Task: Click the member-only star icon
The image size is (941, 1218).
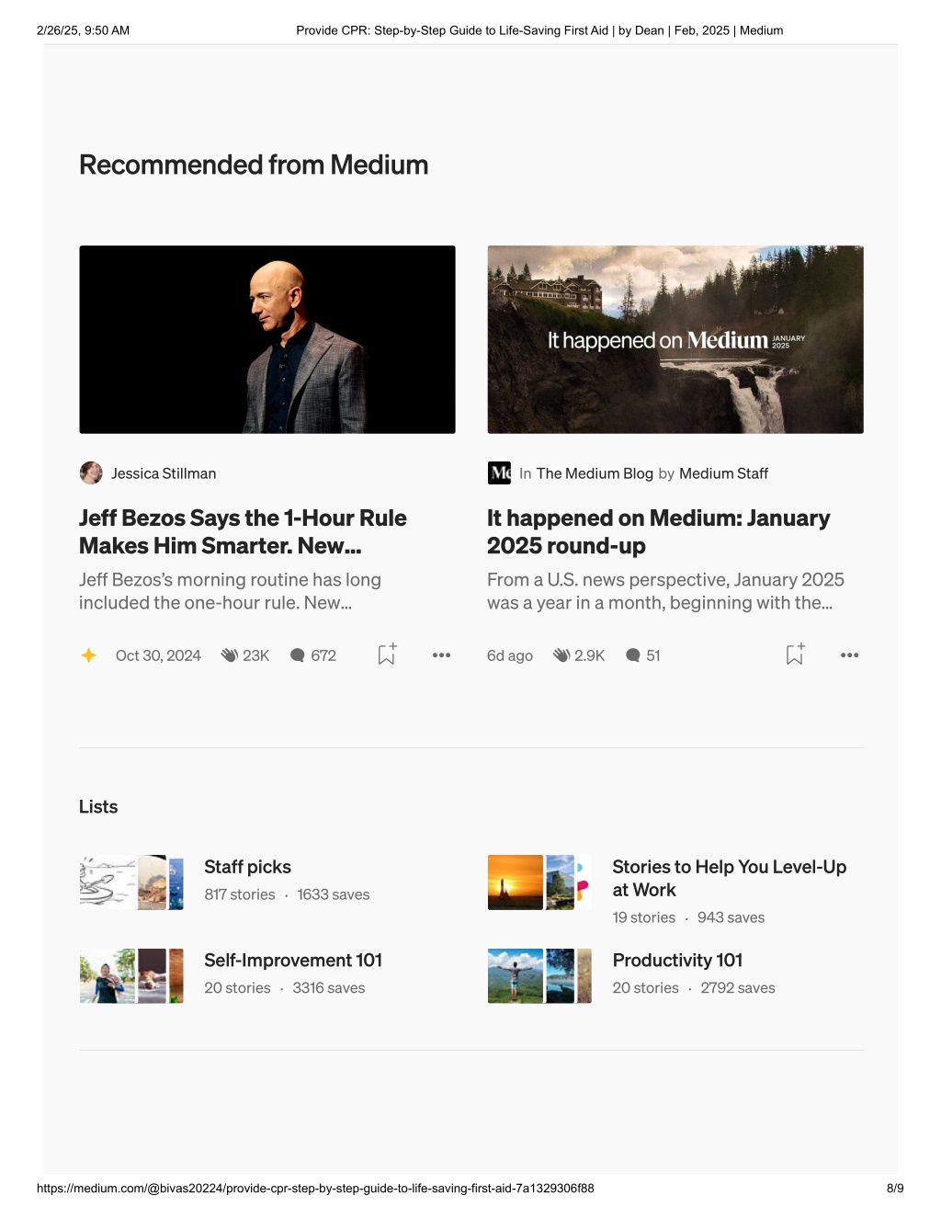Action: 88,655
